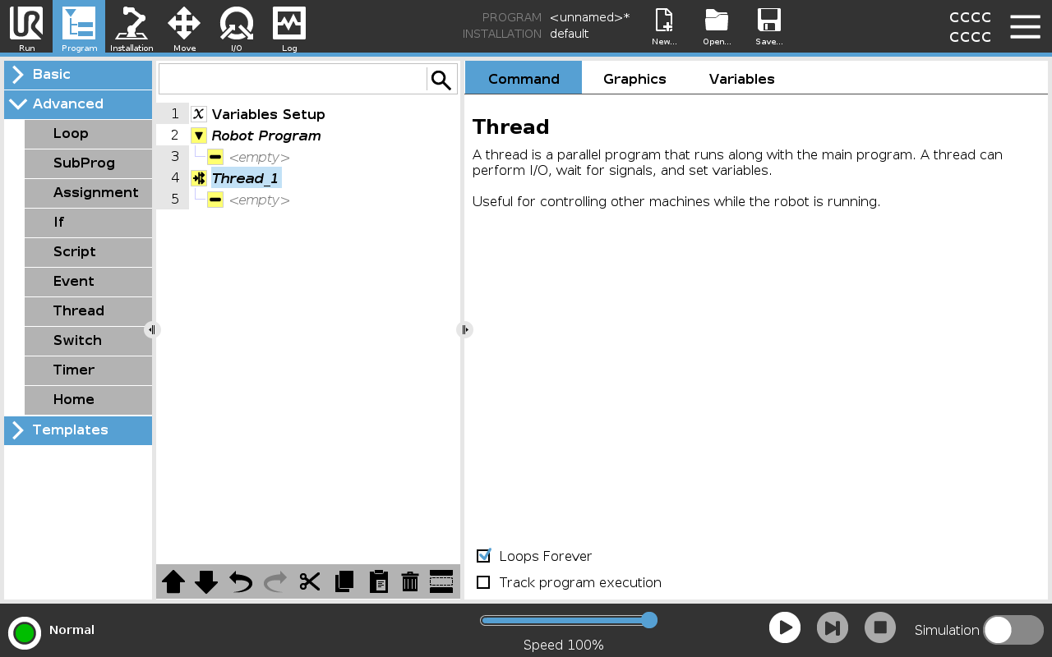Expand the Templates section
The width and height of the screenshot is (1052, 657).
click(76, 430)
